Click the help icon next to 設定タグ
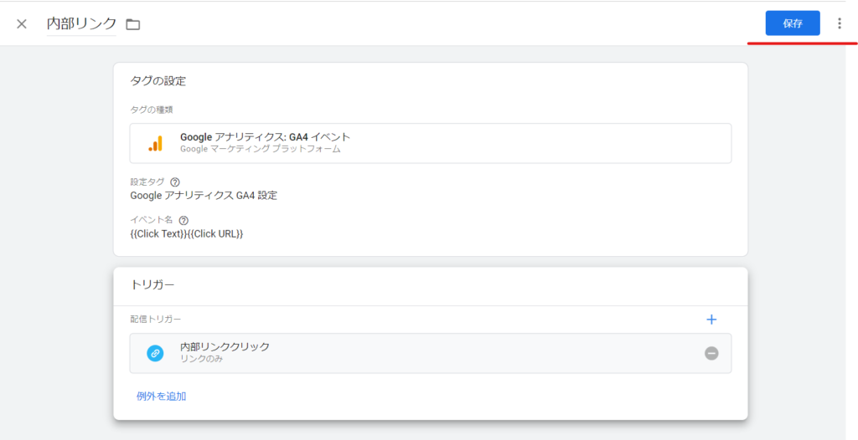Image resolution: width=858 pixels, height=440 pixels. [175, 182]
